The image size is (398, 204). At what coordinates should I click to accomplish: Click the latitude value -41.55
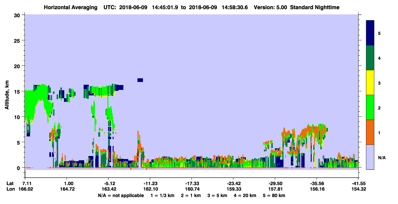tap(358, 184)
